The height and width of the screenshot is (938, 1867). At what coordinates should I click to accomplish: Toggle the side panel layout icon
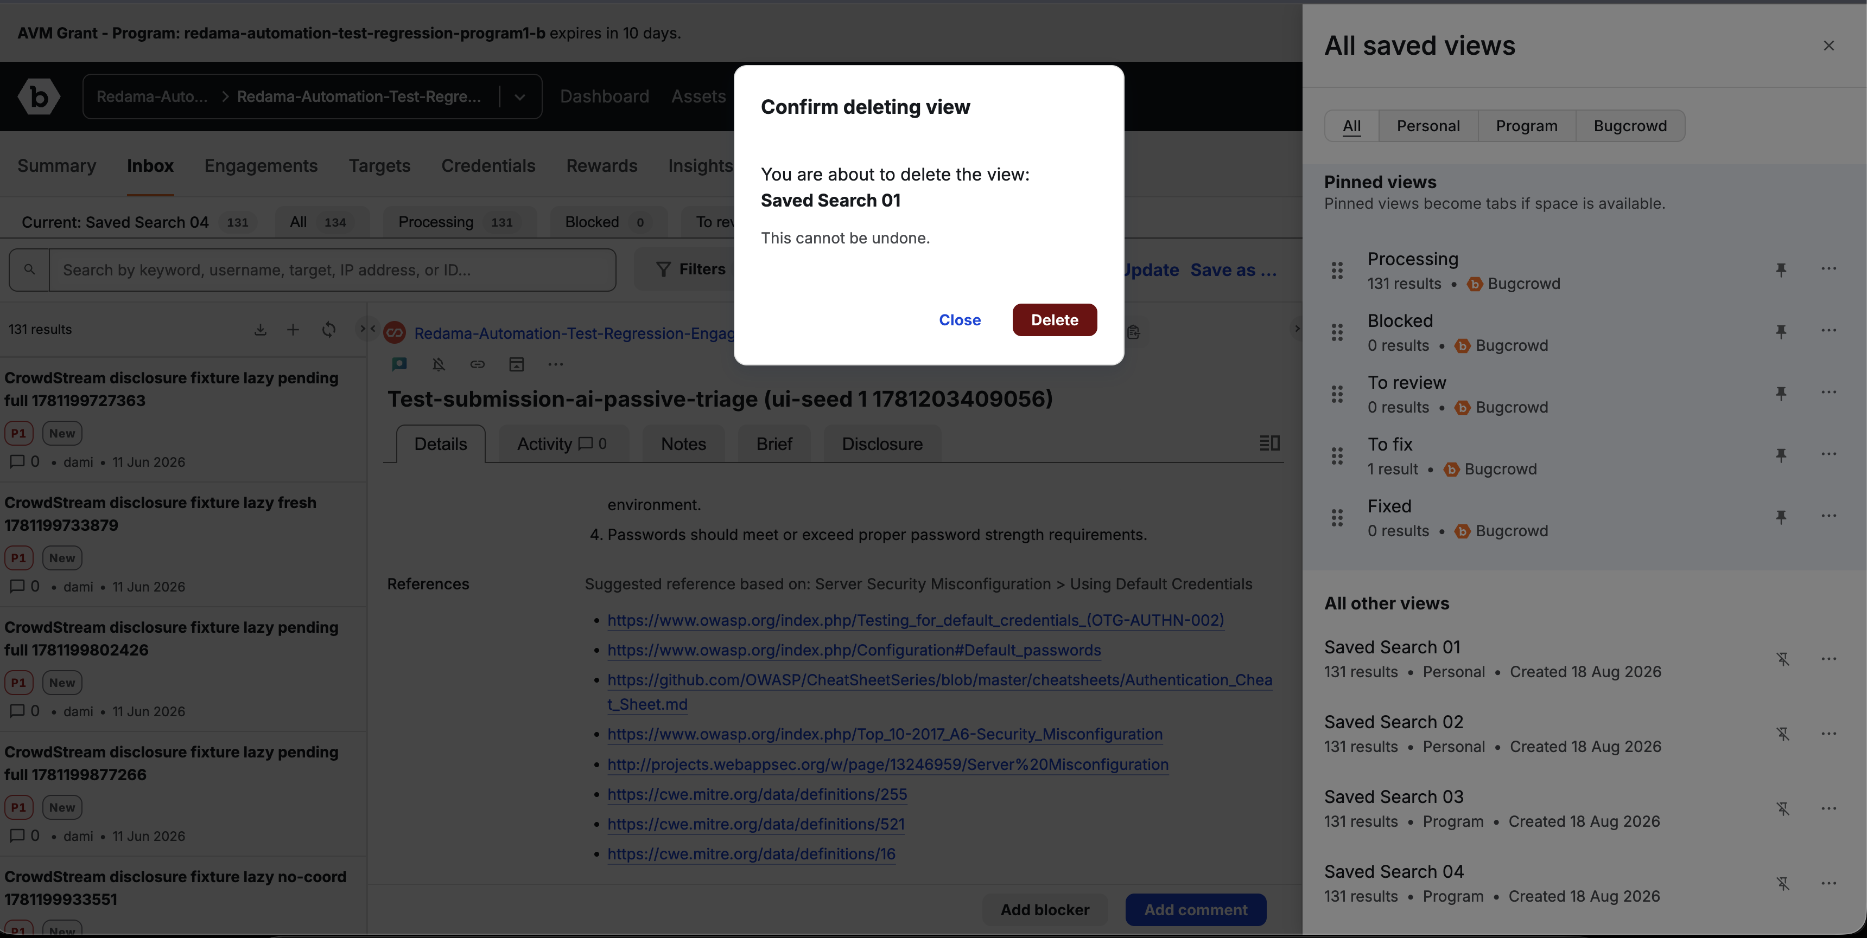pyautogui.click(x=1269, y=444)
